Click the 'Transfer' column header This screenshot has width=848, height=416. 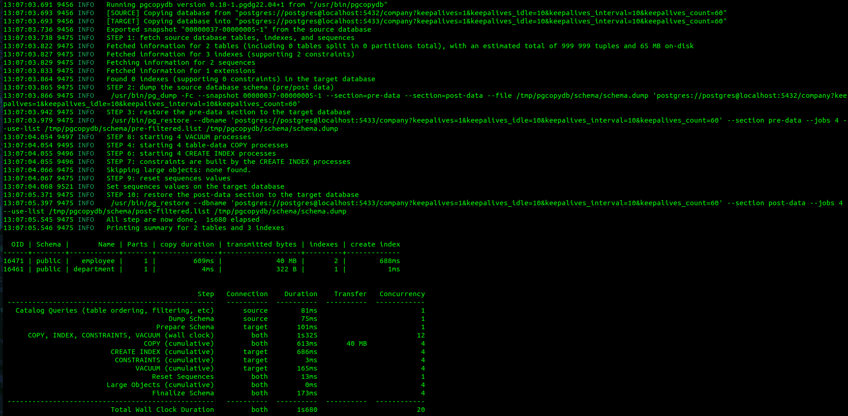351,294
